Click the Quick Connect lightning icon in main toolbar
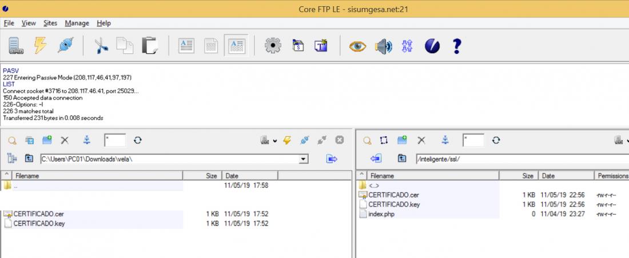 (x=40, y=46)
